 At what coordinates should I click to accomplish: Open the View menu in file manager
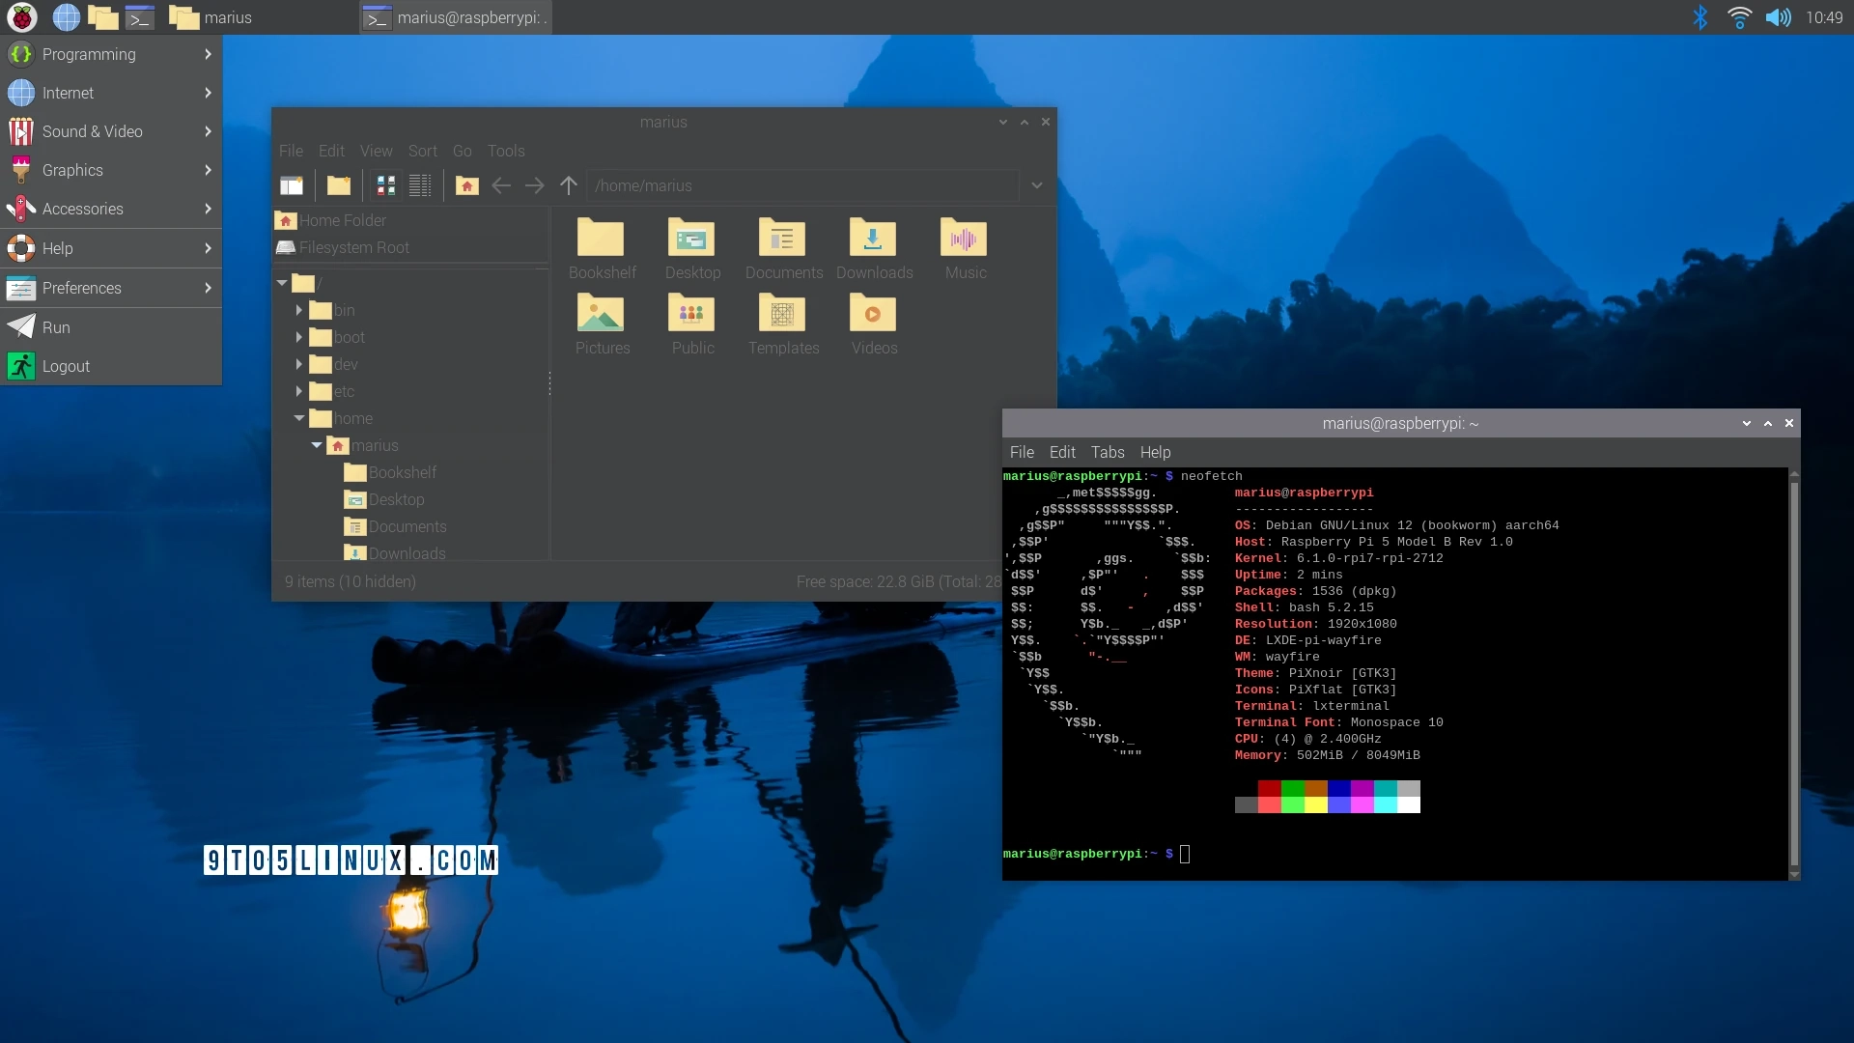pos(376,151)
